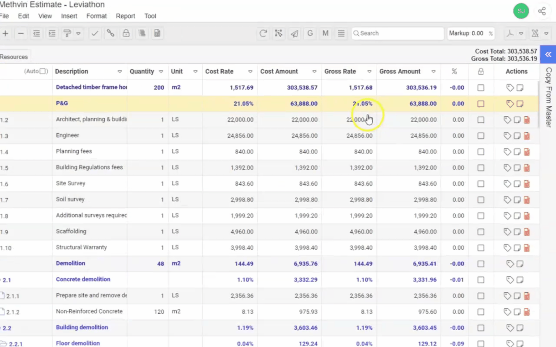Click the link chain icon in toolbar
Screen dimensions: 556x347
point(110,33)
